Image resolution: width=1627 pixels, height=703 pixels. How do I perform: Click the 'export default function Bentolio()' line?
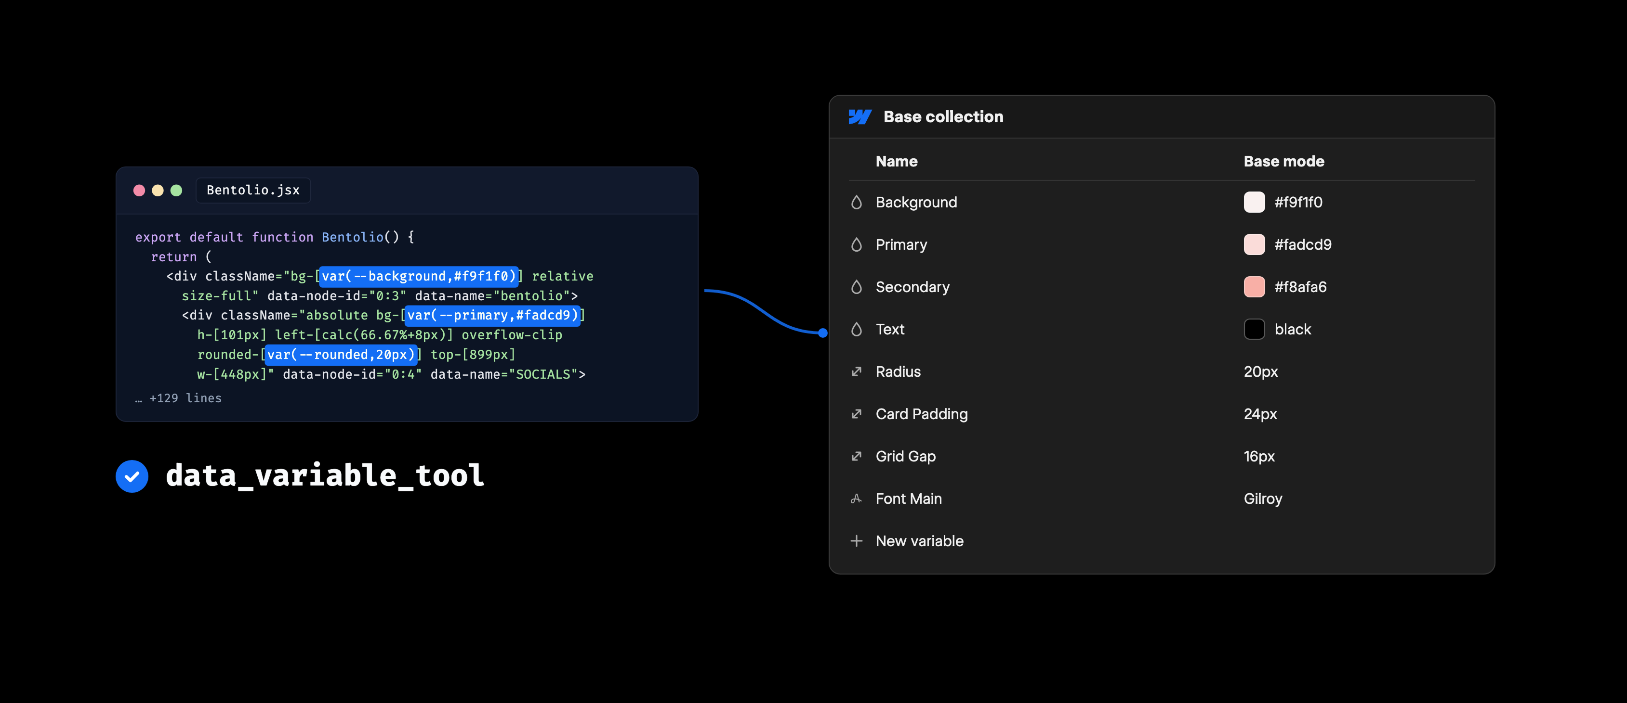pyautogui.click(x=275, y=237)
